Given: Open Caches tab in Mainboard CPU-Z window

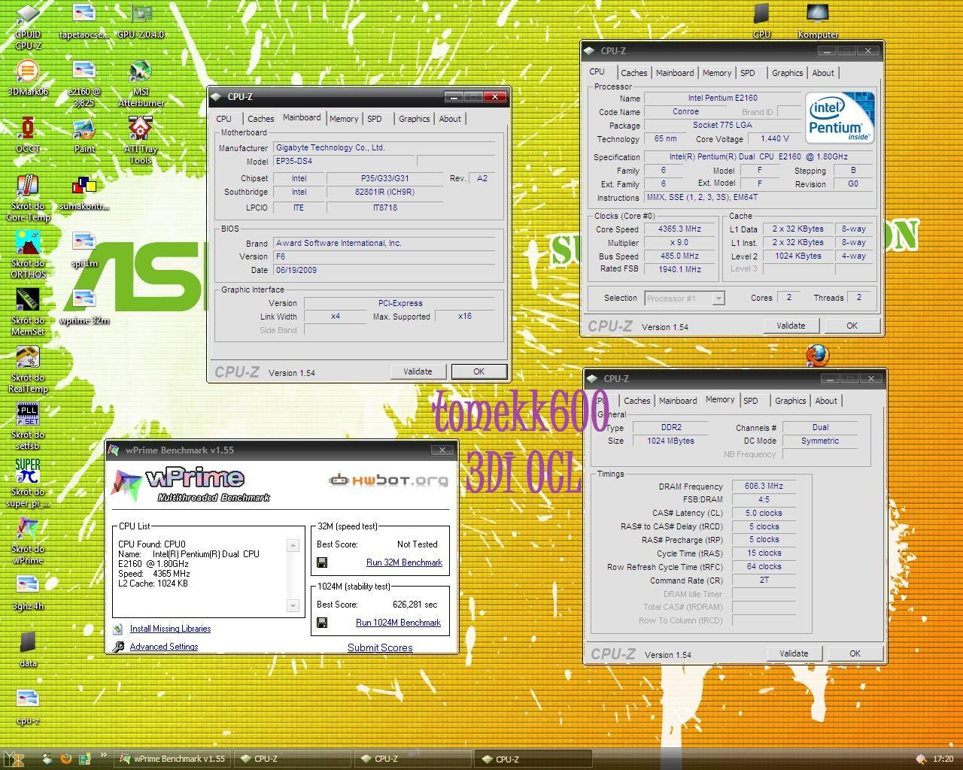Looking at the screenshot, I should pyautogui.click(x=261, y=119).
